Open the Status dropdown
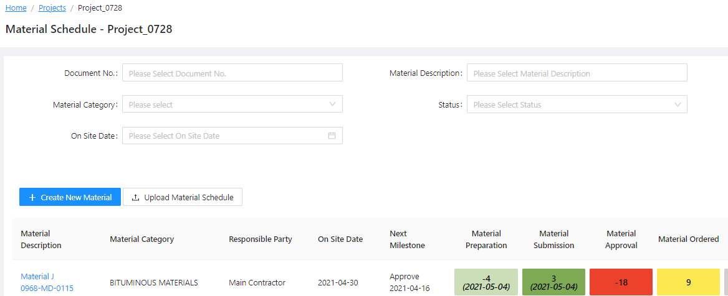The image size is (728, 296). [x=577, y=104]
